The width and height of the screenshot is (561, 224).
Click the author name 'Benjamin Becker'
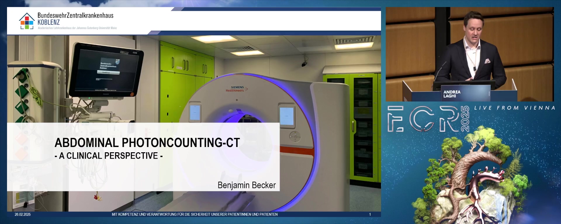tap(247, 185)
